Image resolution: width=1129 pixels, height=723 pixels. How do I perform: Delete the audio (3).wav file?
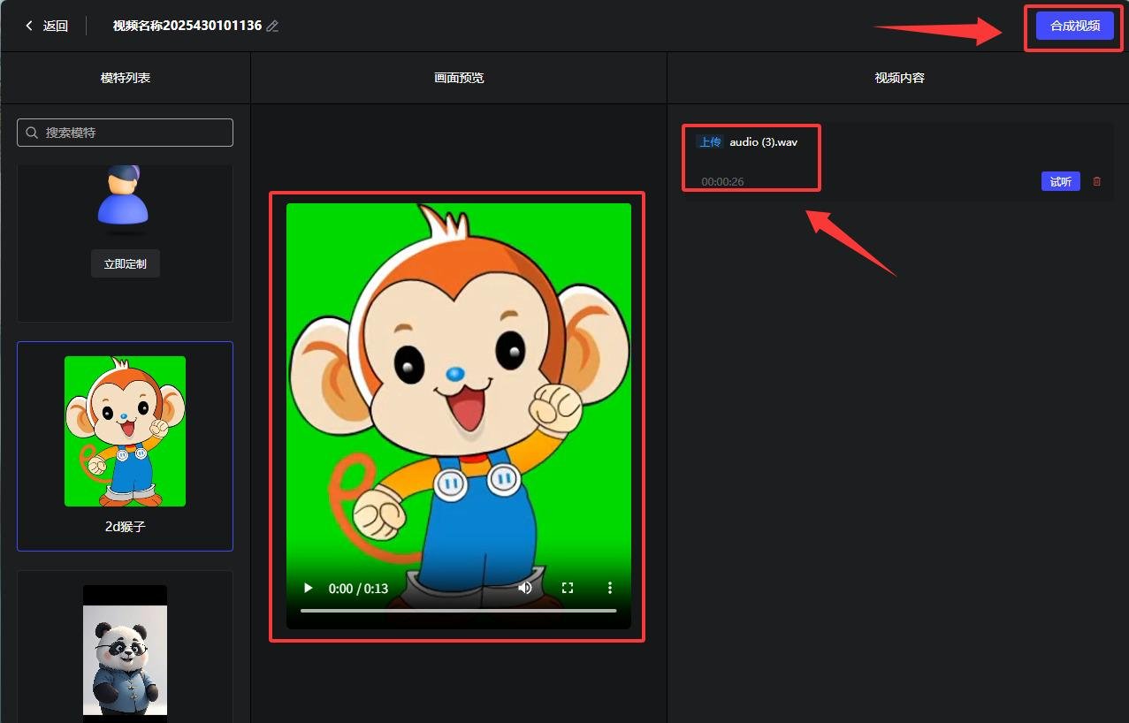(1097, 181)
